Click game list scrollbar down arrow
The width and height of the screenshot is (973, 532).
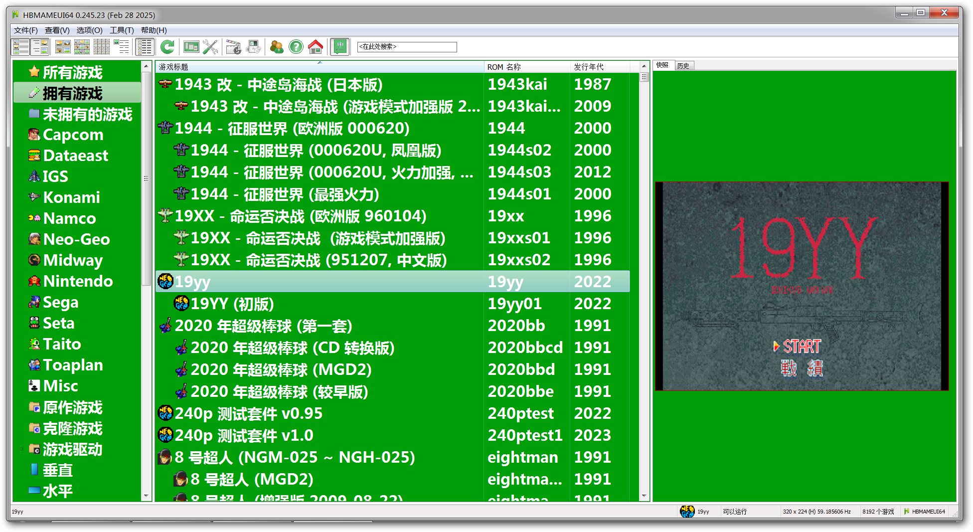(x=644, y=496)
